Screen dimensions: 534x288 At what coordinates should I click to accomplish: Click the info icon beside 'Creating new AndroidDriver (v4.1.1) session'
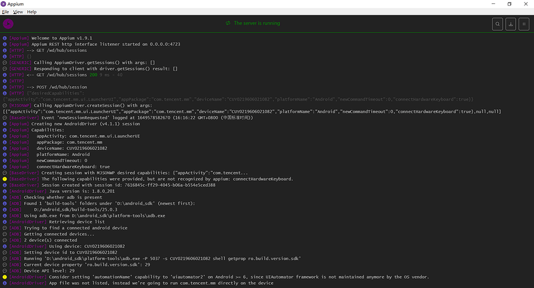[x=5, y=124]
